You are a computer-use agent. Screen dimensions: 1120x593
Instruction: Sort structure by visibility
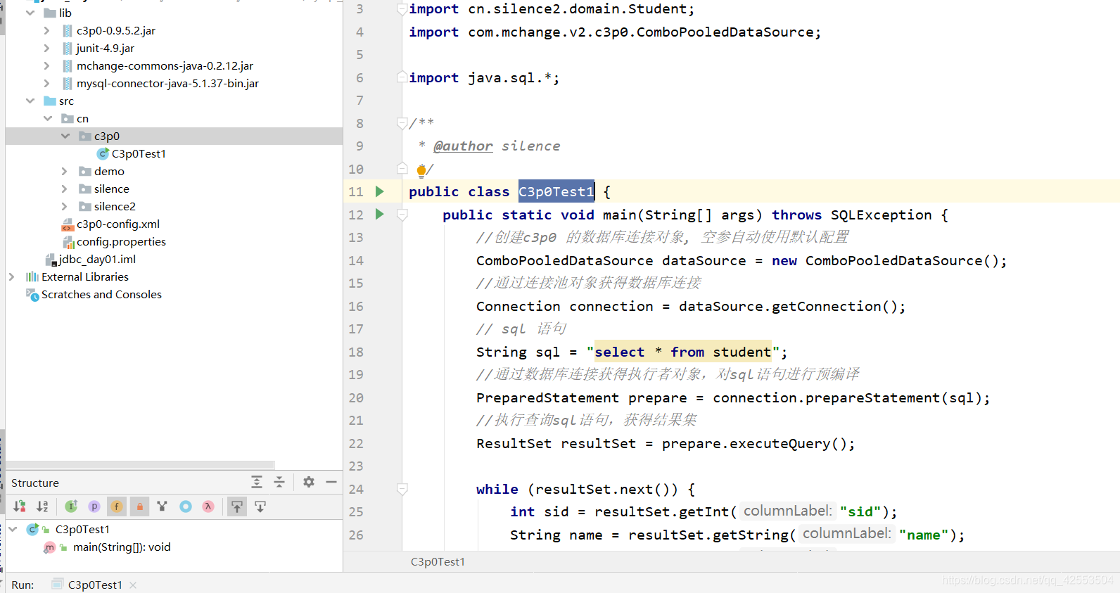20,506
